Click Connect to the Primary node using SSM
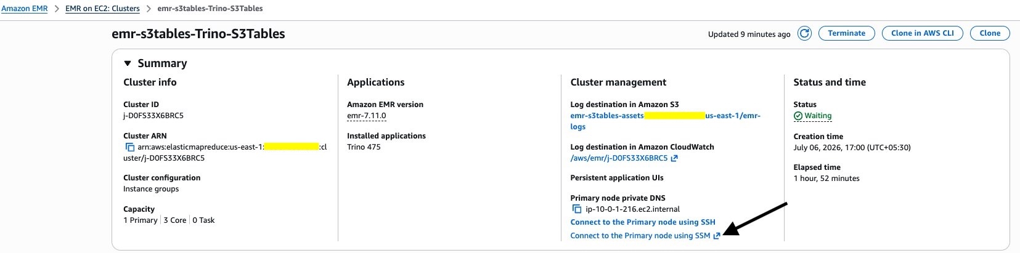The width and height of the screenshot is (1020, 253). [640, 236]
